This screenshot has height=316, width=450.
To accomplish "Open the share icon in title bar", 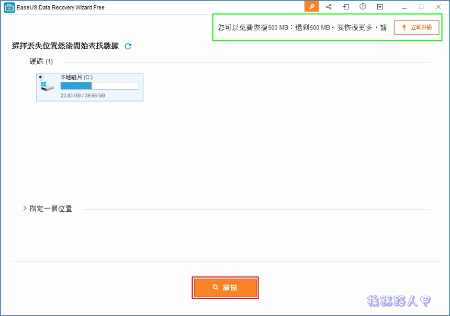I will point(329,7).
